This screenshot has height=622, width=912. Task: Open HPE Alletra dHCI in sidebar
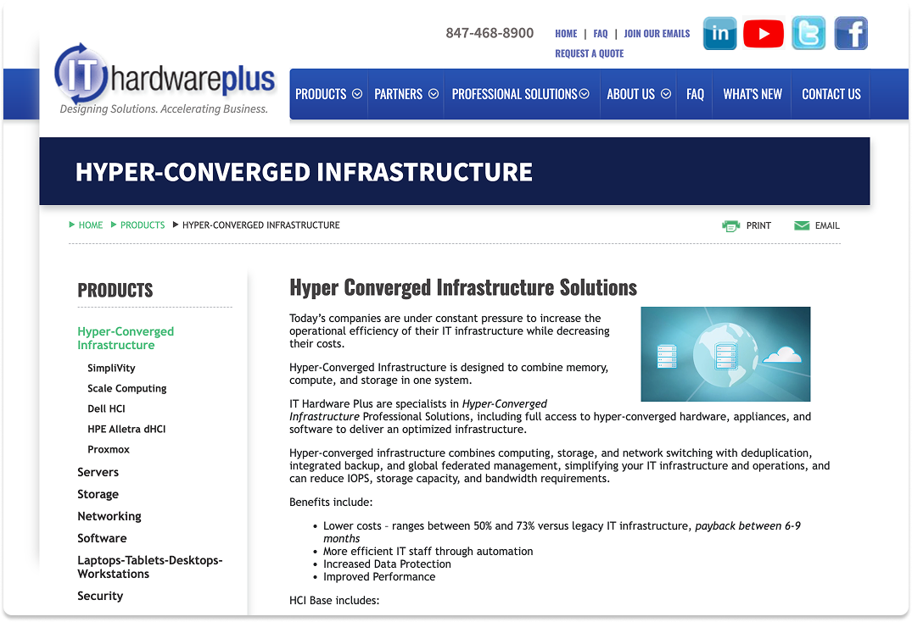click(x=126, y=429)
